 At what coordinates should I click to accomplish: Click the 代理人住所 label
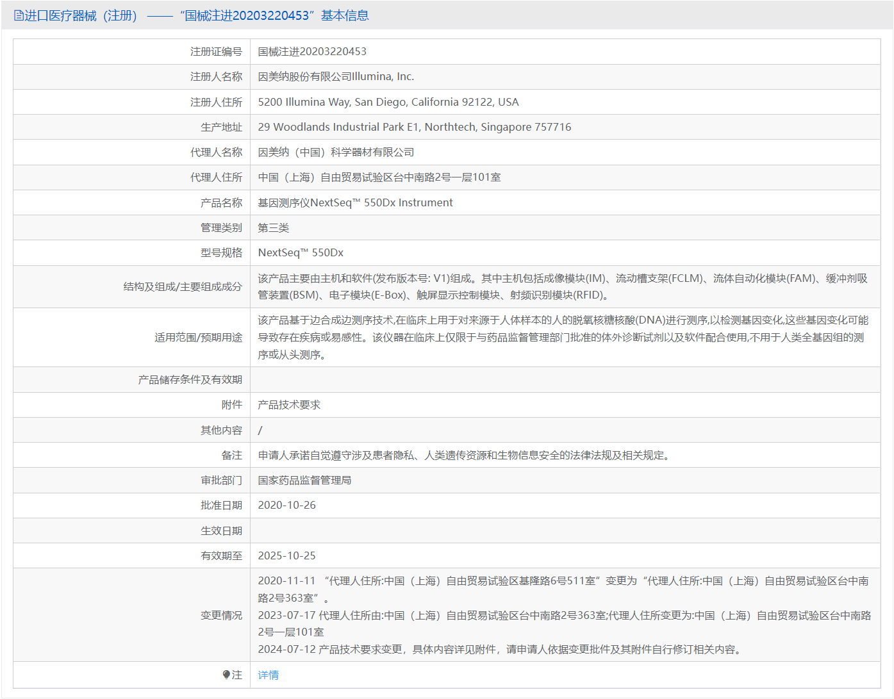[x=217, y=177]
